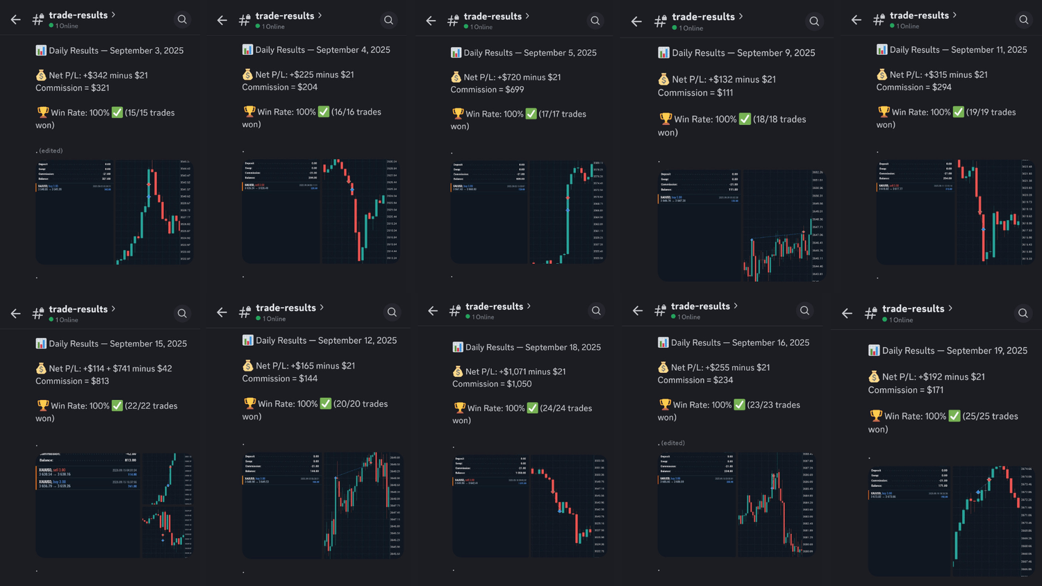Go back from the September 5 results panel
This screenshot has height=586, width=1042.
[431, 21]
